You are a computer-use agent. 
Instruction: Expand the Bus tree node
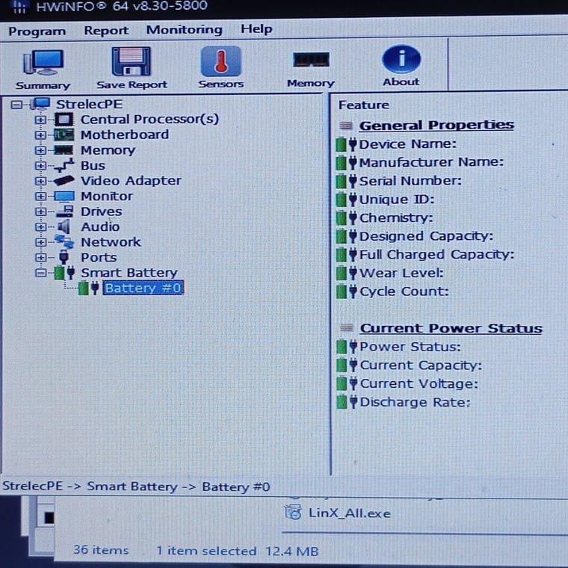click(x=40, y=166)
